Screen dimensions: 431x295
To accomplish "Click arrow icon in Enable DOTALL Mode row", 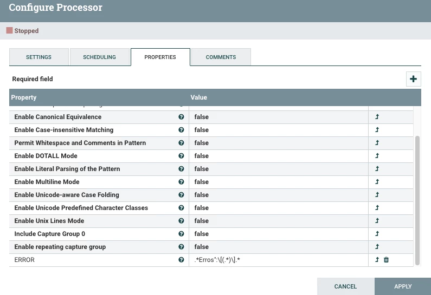I will pos(377,156).
